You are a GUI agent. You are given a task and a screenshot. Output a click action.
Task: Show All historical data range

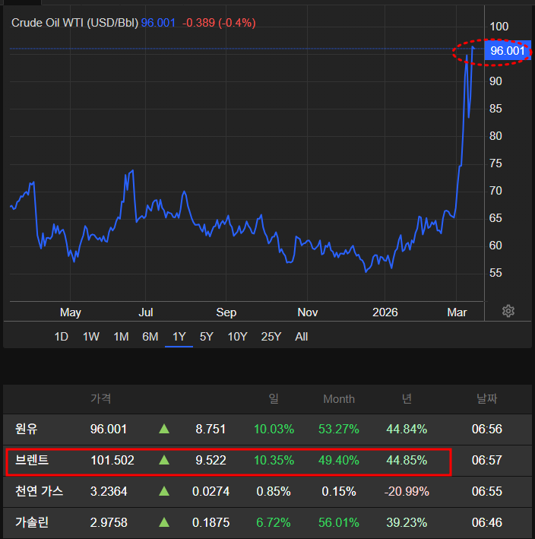(x=302, y=337)
